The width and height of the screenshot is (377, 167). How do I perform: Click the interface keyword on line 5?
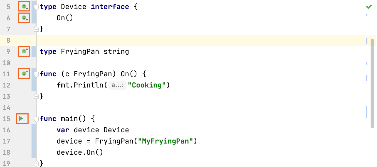tap(110, 7)
